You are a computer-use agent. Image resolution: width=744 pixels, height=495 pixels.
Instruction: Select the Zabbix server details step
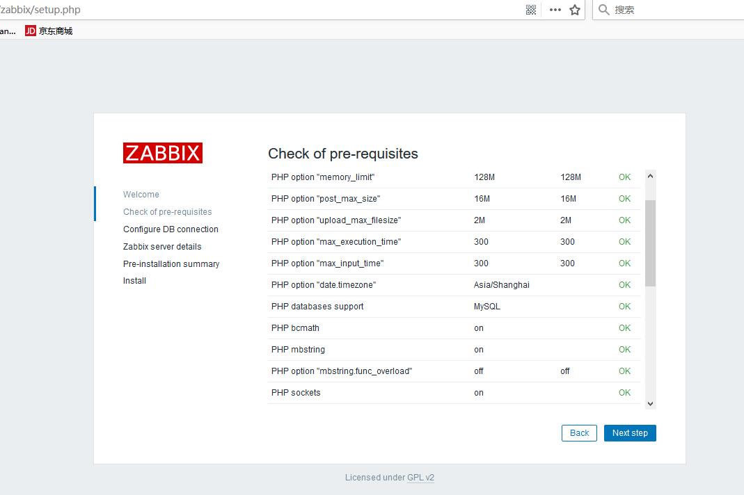[x=162, y=247]
